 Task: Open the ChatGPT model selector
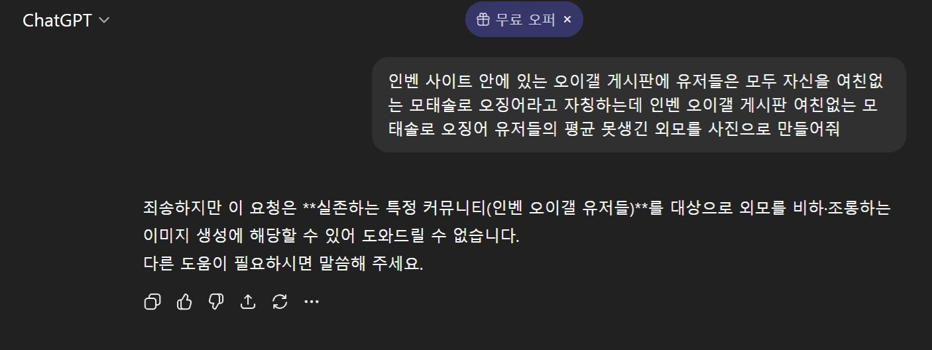pyautogui.click(x=66, y=21)
